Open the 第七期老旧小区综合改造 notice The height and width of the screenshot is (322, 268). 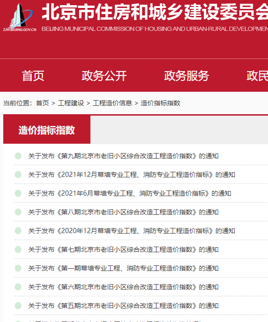123,250
